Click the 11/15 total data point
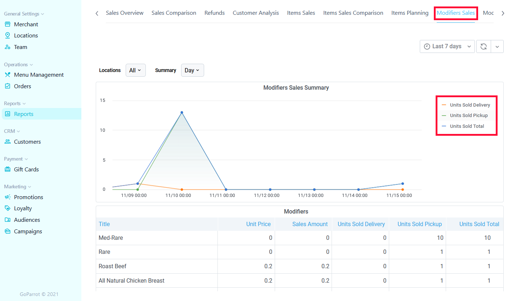The image size is (526, 301). pos(403,184)
